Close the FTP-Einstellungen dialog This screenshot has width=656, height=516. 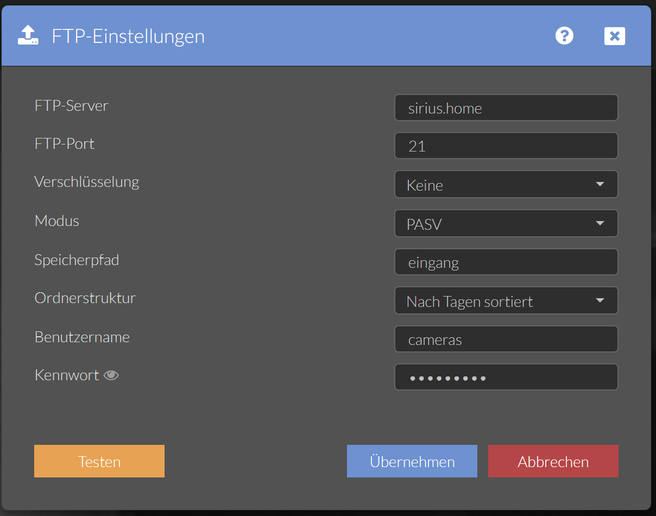coord(615,36)
